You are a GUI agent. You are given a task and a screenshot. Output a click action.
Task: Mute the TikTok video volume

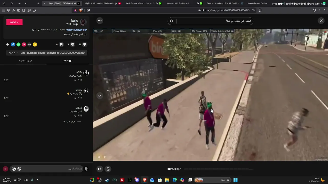pos(100,169)
